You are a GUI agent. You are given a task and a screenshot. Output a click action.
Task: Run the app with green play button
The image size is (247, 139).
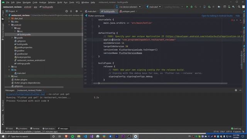pyautogui.click(x=187, y=7)
